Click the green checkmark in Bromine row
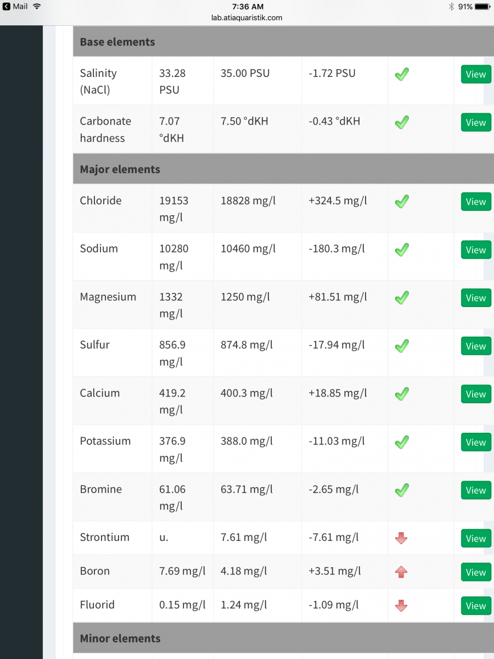Screen dimensions: 494x659 click(x=402, y=490)
